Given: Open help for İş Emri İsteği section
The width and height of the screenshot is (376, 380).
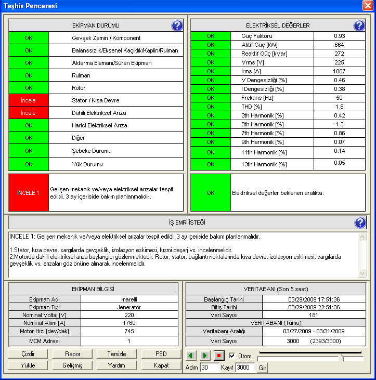Looking at the screenshot, I should pos(359,222).
